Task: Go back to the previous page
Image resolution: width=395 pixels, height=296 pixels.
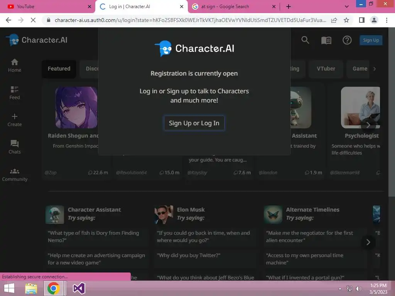Action: [8, 20]
